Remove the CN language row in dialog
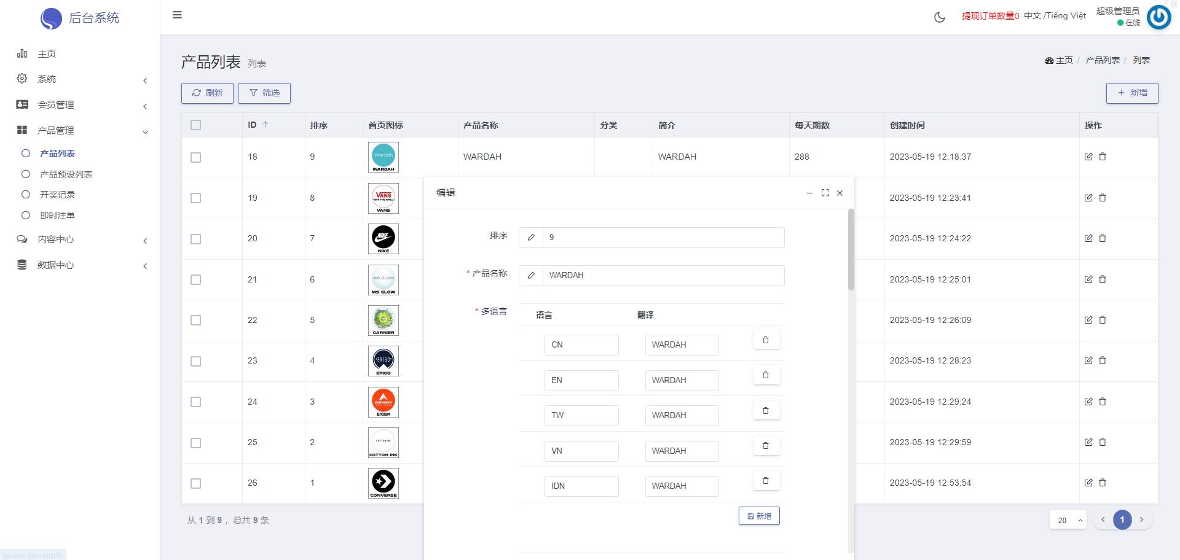Viewport: 1180px width, 560px height. click(766, 340)
